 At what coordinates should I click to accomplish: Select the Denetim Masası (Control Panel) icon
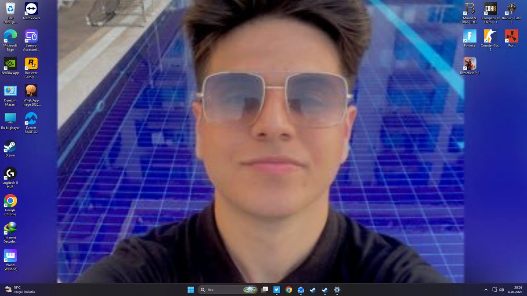(x=10, y=95)
